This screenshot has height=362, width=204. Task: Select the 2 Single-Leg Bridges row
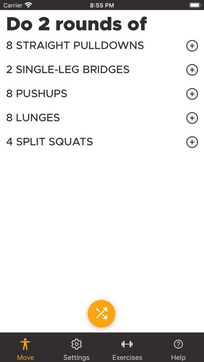coord(102,70)
